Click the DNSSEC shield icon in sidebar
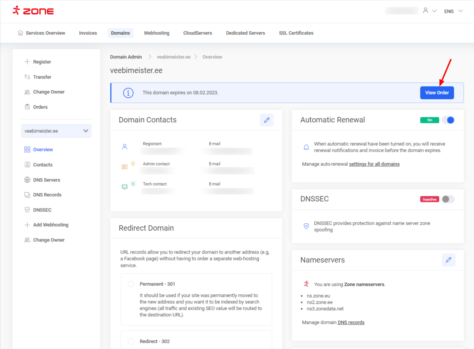Image resolution: width=474 pixels, height=349 pixels. point(27,210)
